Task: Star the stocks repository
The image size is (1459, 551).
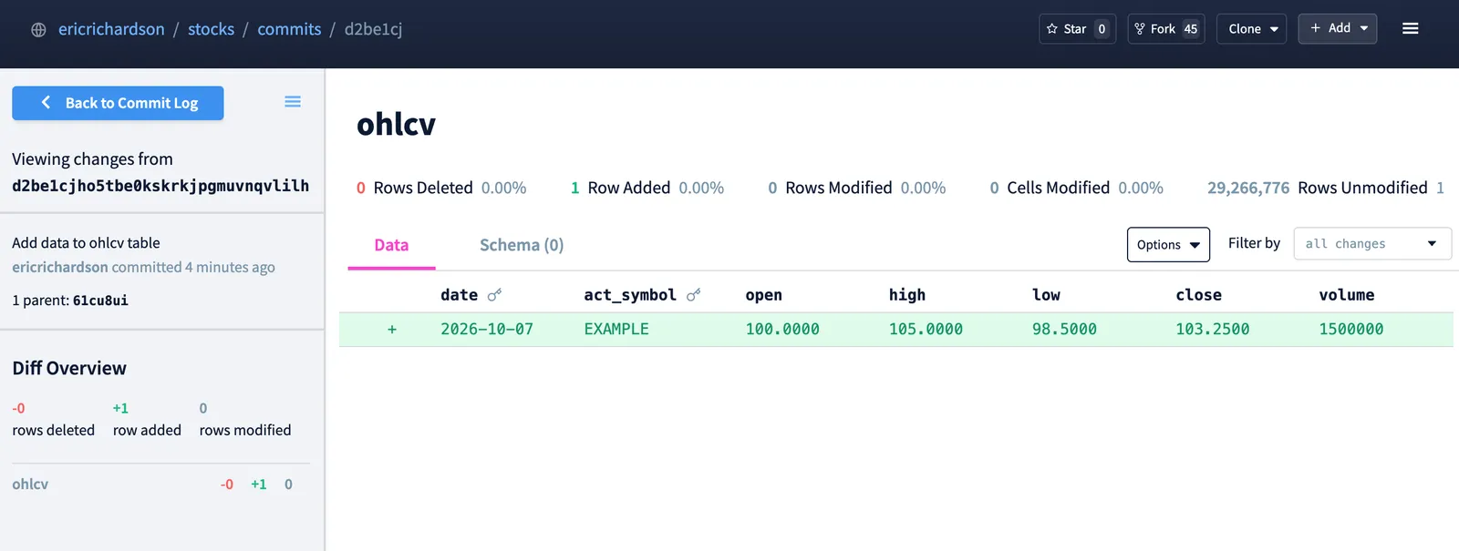Action: [1077, 29]
